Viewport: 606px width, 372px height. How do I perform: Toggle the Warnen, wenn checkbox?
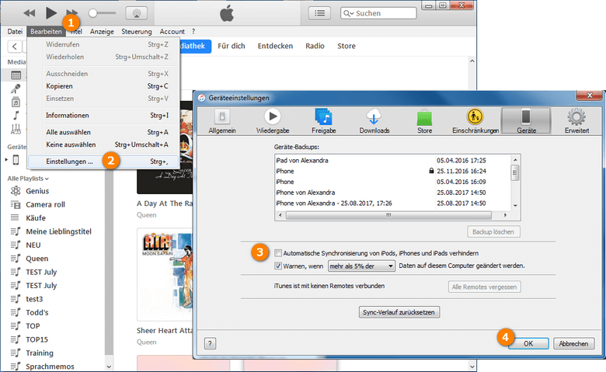click(278, 266)
